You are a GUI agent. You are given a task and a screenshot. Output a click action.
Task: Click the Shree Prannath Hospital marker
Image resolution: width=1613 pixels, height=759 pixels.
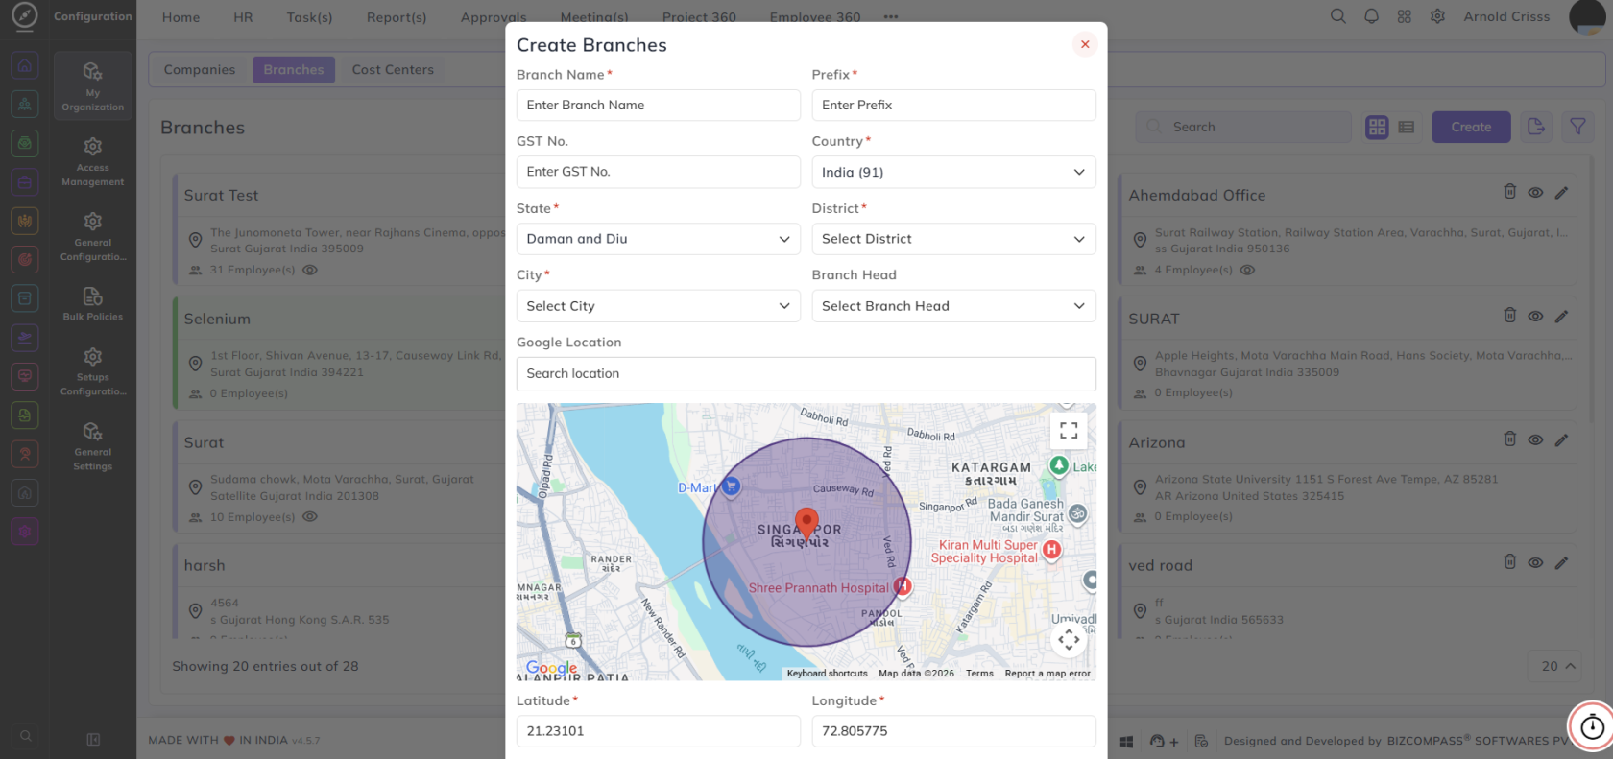(x=902, y=585)
